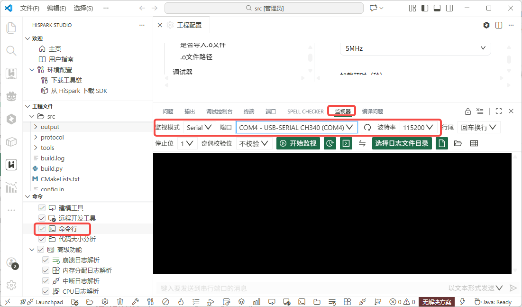Toggle the 命令行 checkbox

(42, 229)
